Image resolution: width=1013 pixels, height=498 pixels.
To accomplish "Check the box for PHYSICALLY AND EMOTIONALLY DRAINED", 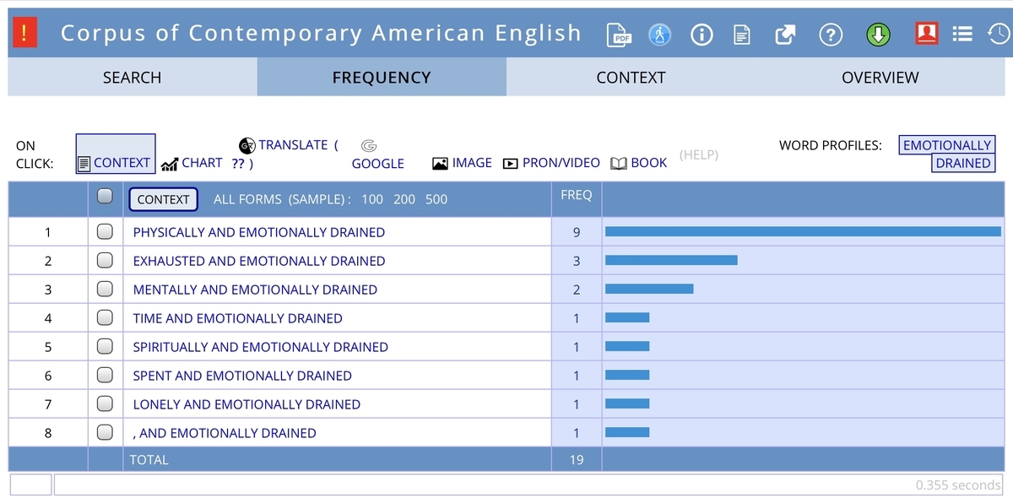I will coord(105,231).
